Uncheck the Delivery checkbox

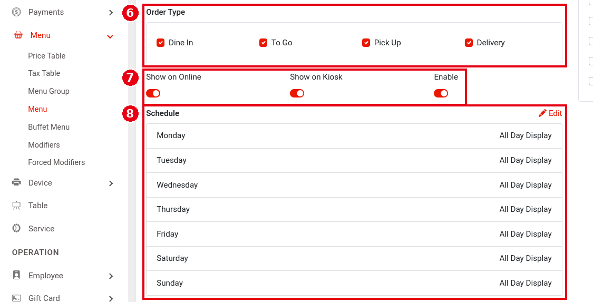(469, 43)
